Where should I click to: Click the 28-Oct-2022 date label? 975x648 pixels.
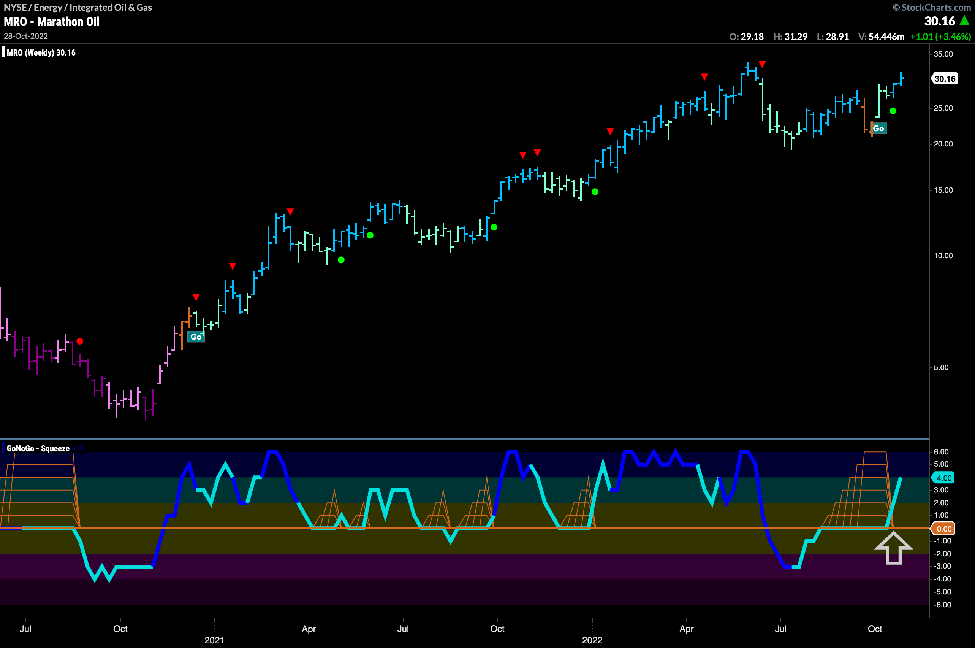pyautogui.click(x=25, y=36)
